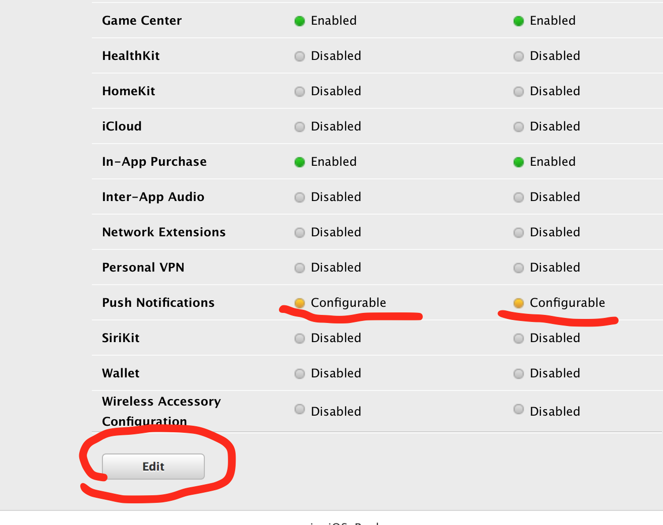Click first Enabled text for In-App Purchase
Screen dimensions: 663x525
334,162
